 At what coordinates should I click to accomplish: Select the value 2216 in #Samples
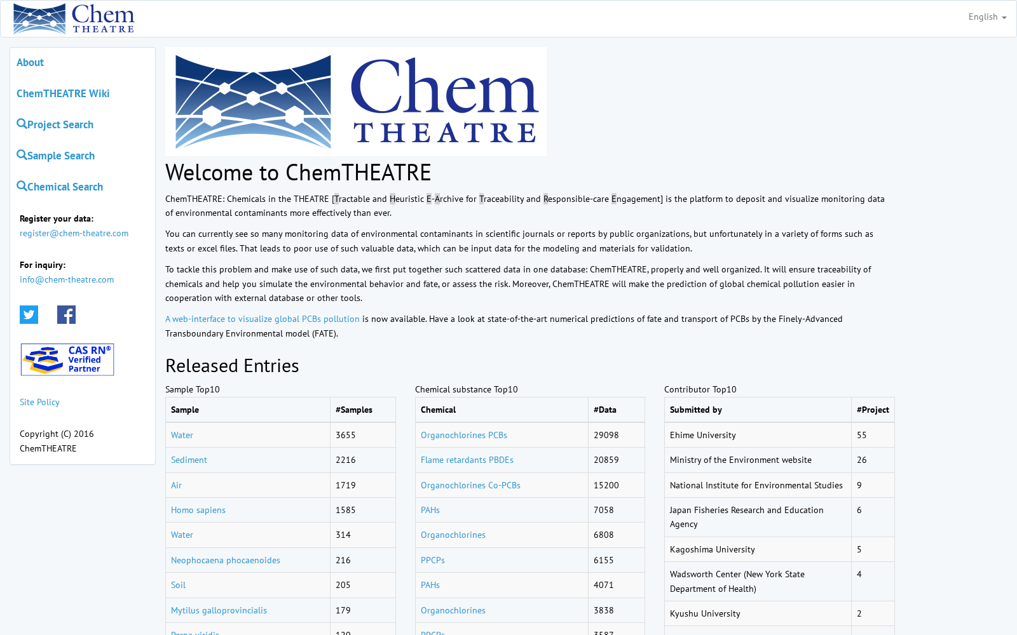tap(346, 460)
